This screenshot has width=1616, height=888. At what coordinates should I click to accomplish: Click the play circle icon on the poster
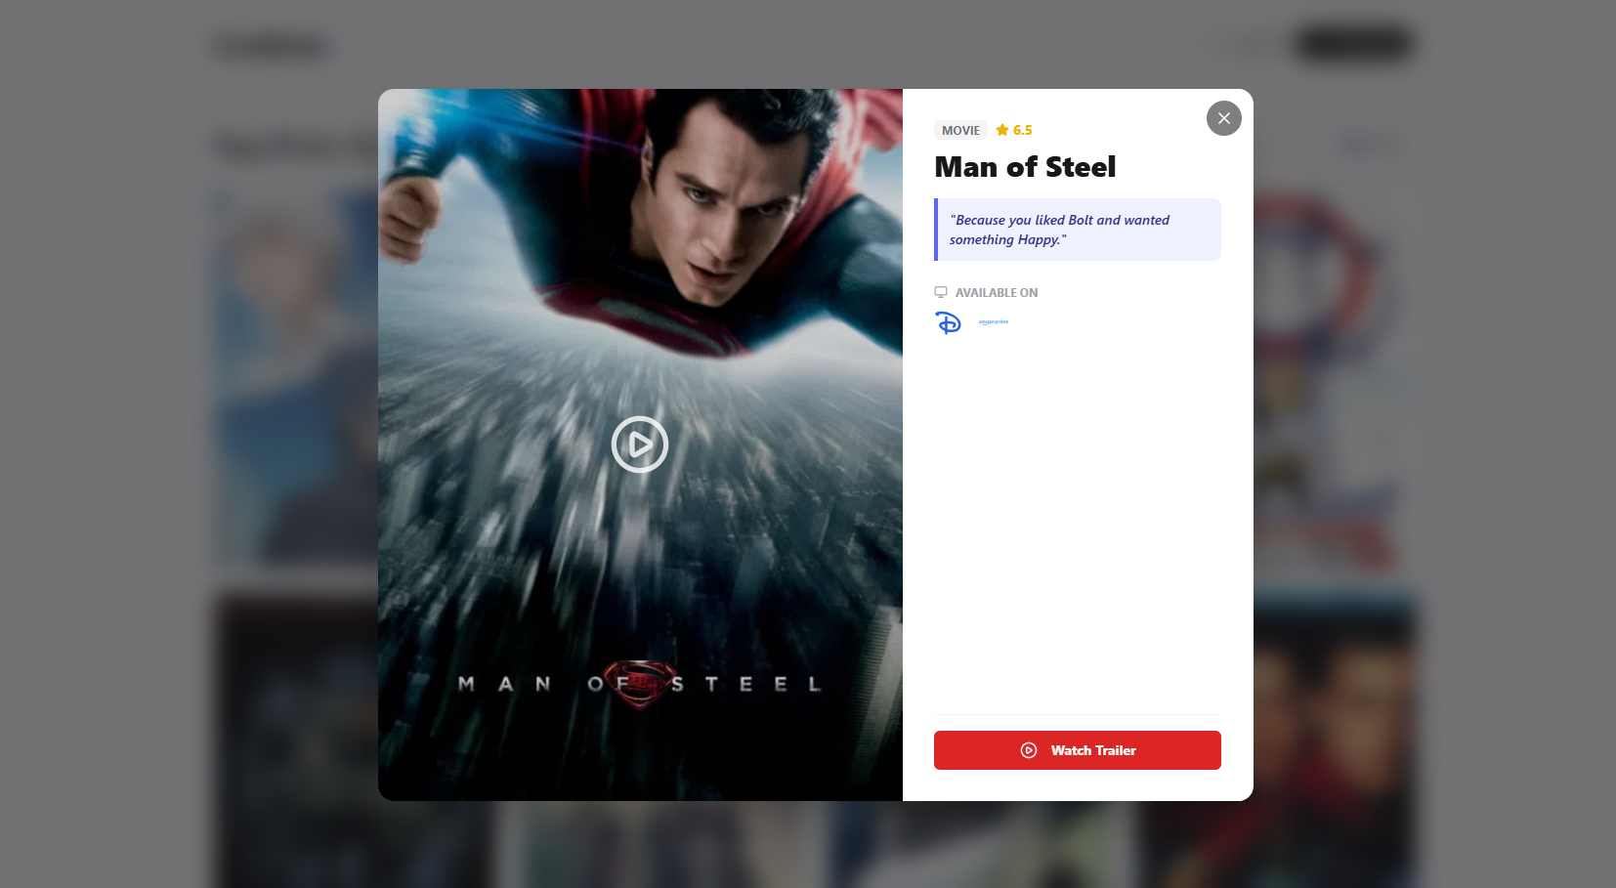(x=639, y=444)
